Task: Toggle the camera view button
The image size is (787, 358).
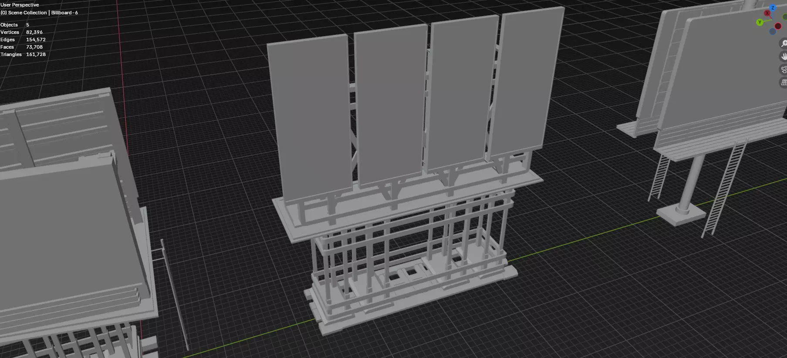Action: click(783, 70)
